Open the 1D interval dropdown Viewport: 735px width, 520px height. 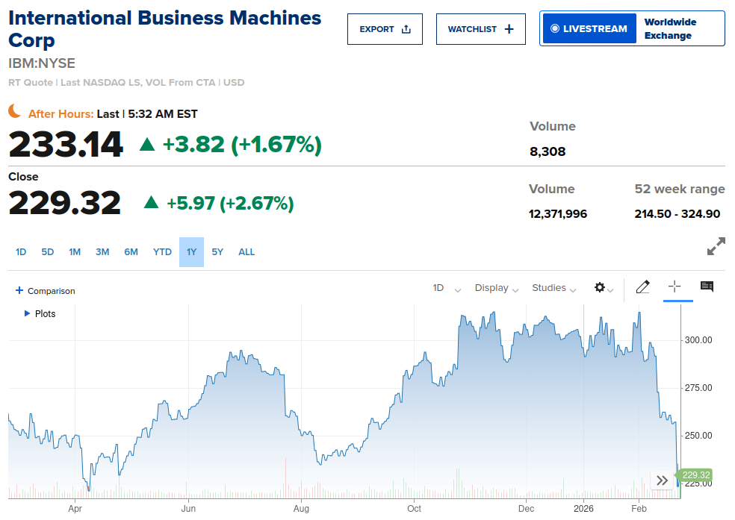click(x=447, y=288)
